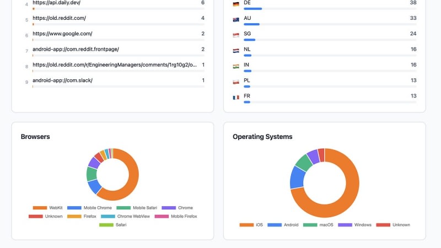Click the Singapore flag icon
The image size is (441, 248).
(236, 35)
